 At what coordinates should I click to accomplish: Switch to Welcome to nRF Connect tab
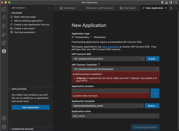click(x=100, y=8)
